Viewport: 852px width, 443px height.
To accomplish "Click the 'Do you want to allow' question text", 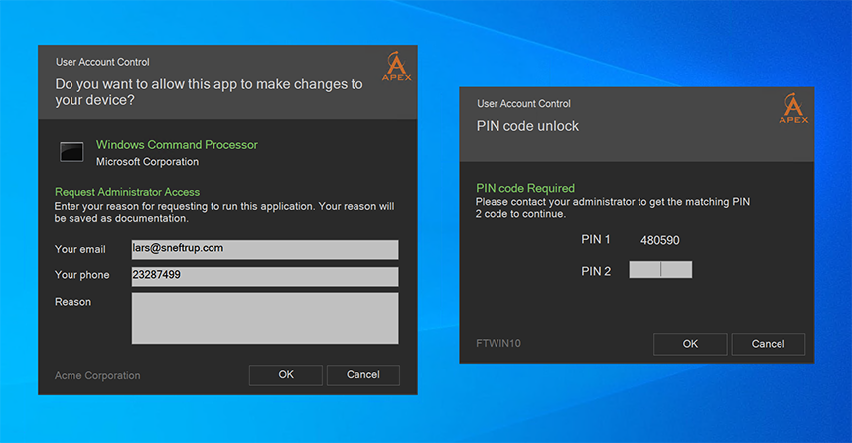I will click(x=209, y=91).
